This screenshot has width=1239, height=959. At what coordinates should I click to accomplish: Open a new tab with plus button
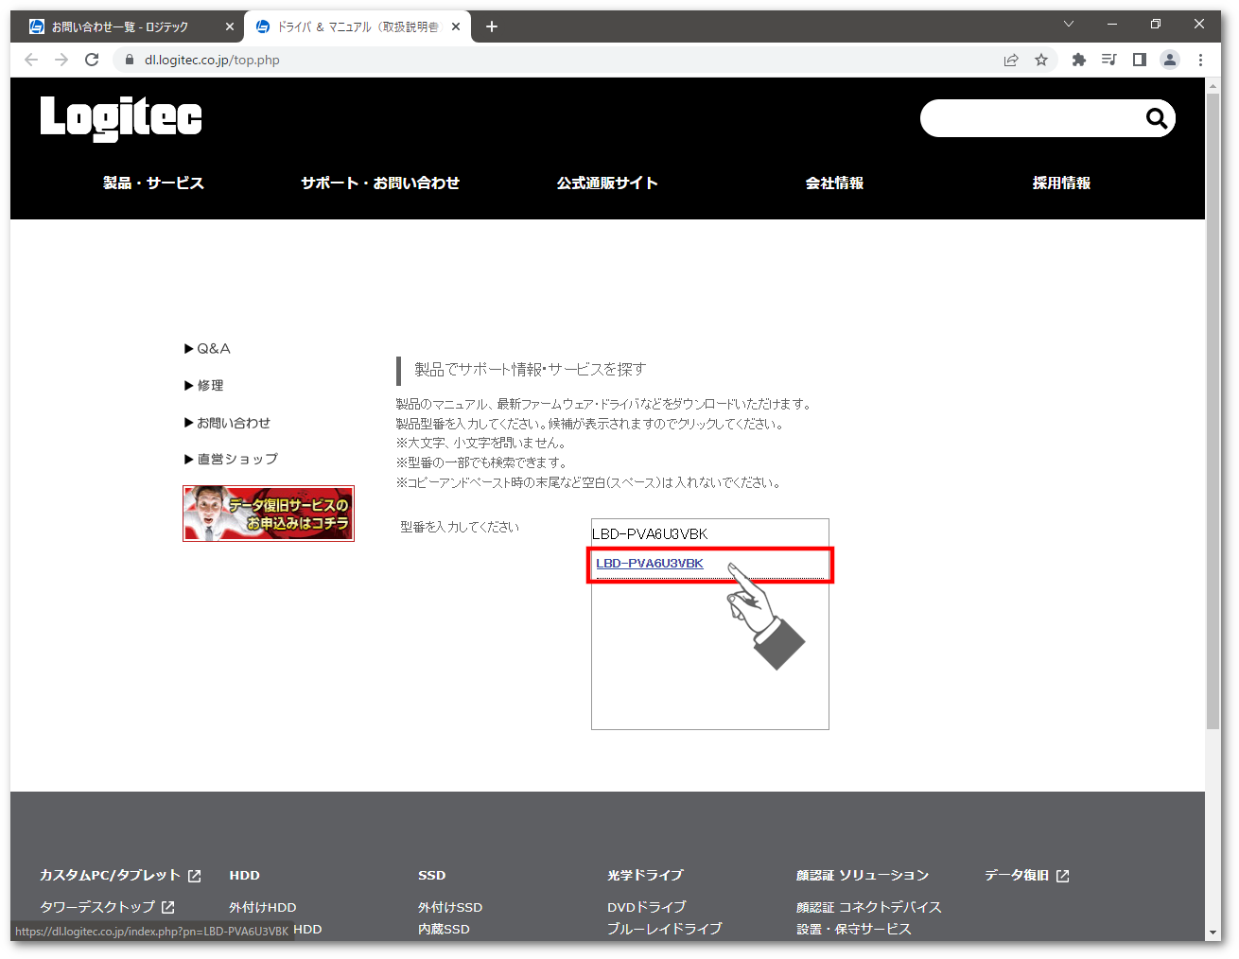(492, 26)
